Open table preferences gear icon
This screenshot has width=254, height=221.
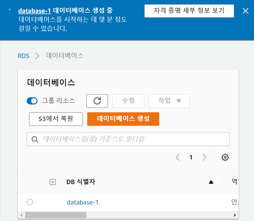pyautogui.click(x=225, y=157)
